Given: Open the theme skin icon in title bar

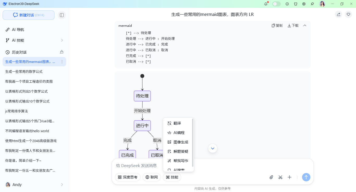Looking at the screenshot, I should tap(296, 4).
